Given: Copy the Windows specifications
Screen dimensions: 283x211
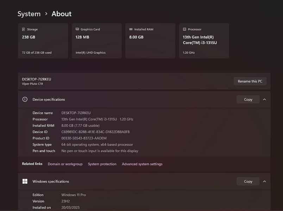Looking at the screenshot, I should pyautogui.click(x=248, y=181).
